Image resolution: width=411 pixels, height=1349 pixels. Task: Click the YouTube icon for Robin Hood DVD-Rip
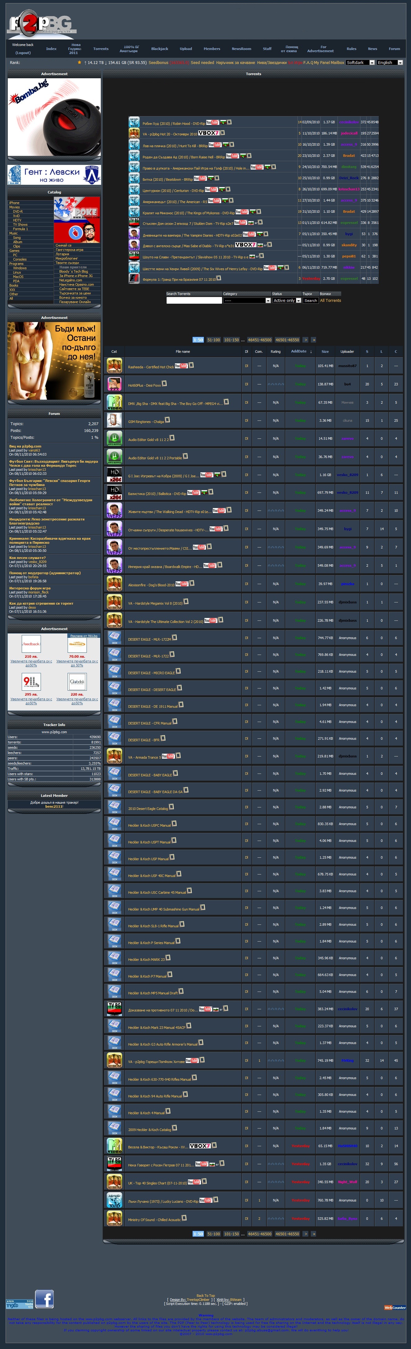click(212, 123)
